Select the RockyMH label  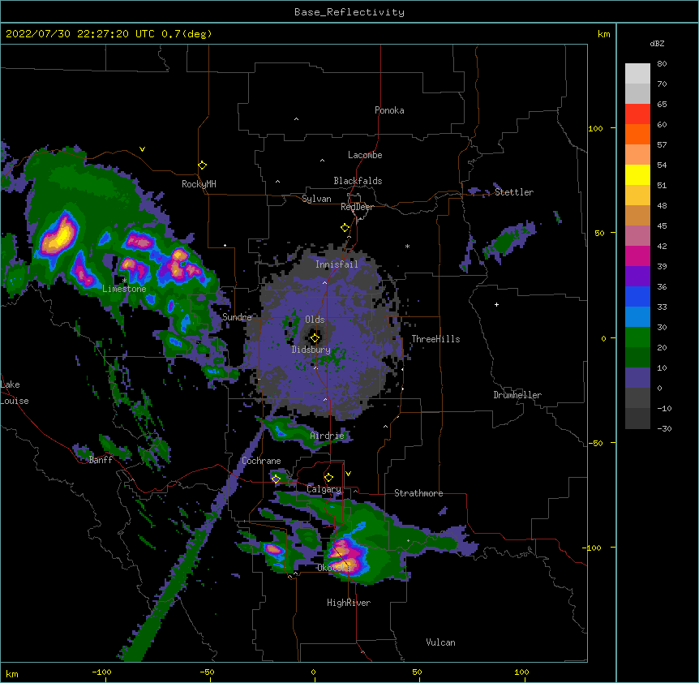pyautogui.click(x=199, y=184)
